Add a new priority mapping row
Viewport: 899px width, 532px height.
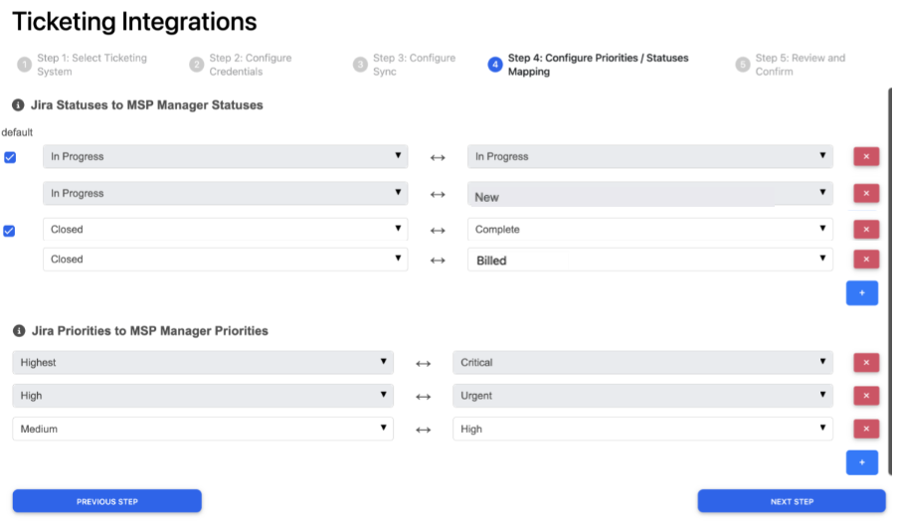(x=861, y=462)
